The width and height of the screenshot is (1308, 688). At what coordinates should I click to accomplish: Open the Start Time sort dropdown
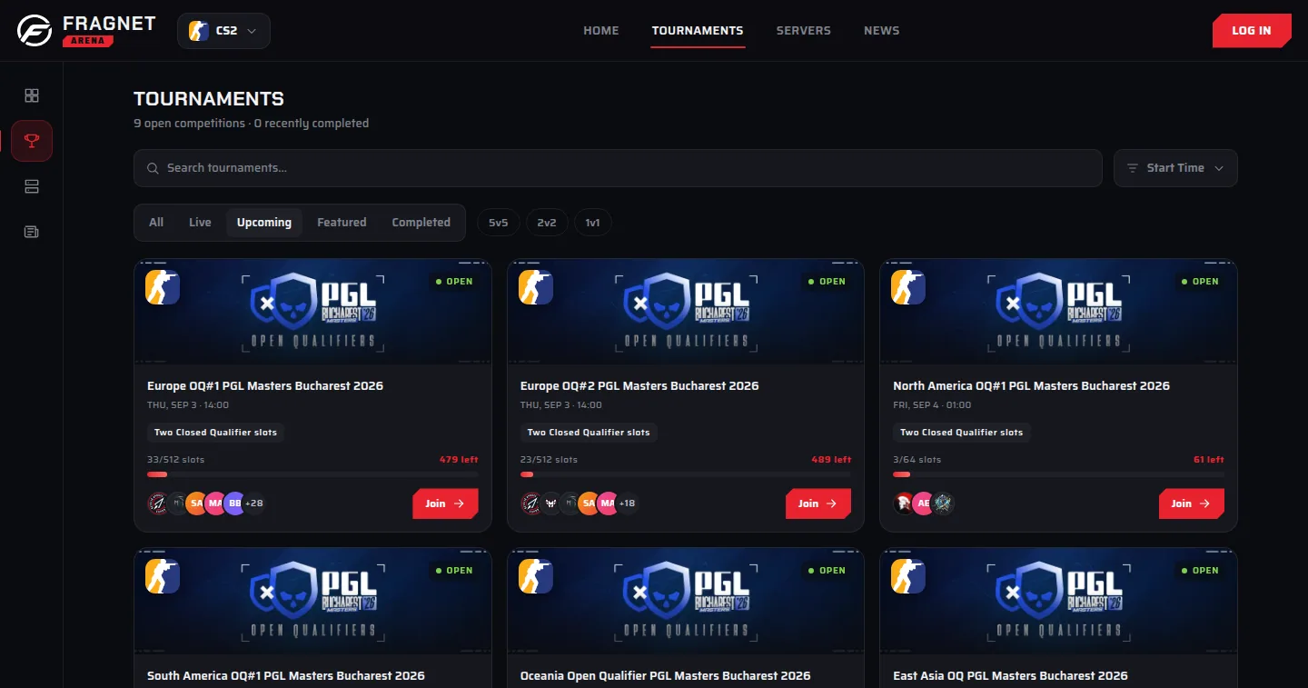coord(1175,168)
